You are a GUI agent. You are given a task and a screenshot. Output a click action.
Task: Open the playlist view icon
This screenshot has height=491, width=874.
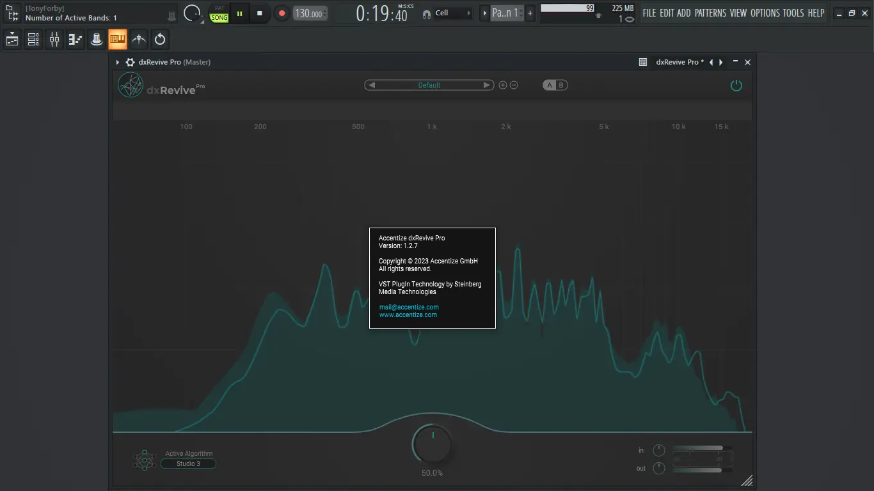[x=12, y=40]
